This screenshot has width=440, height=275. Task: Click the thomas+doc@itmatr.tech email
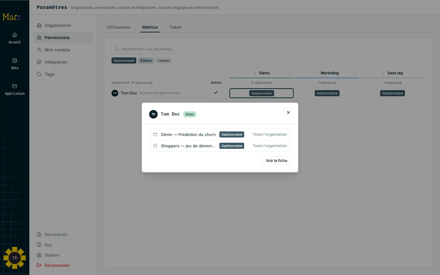(160, 93)
